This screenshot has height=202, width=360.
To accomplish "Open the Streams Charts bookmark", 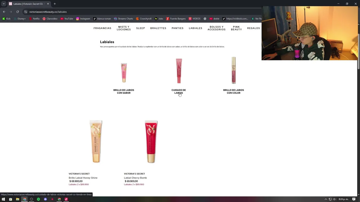I will pos(123,19).
